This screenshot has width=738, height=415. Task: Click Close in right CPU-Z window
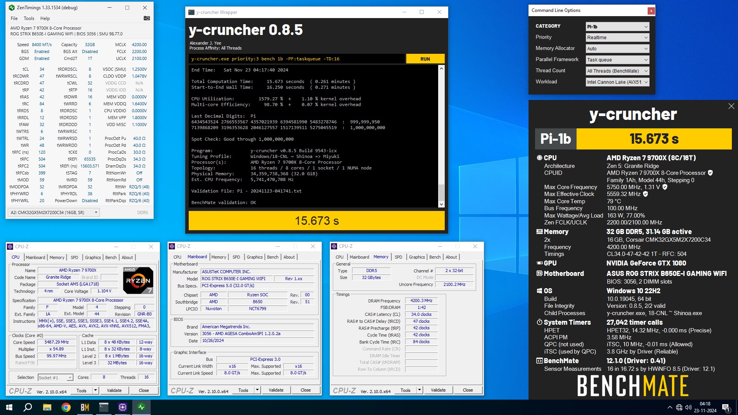coord(468,390)
